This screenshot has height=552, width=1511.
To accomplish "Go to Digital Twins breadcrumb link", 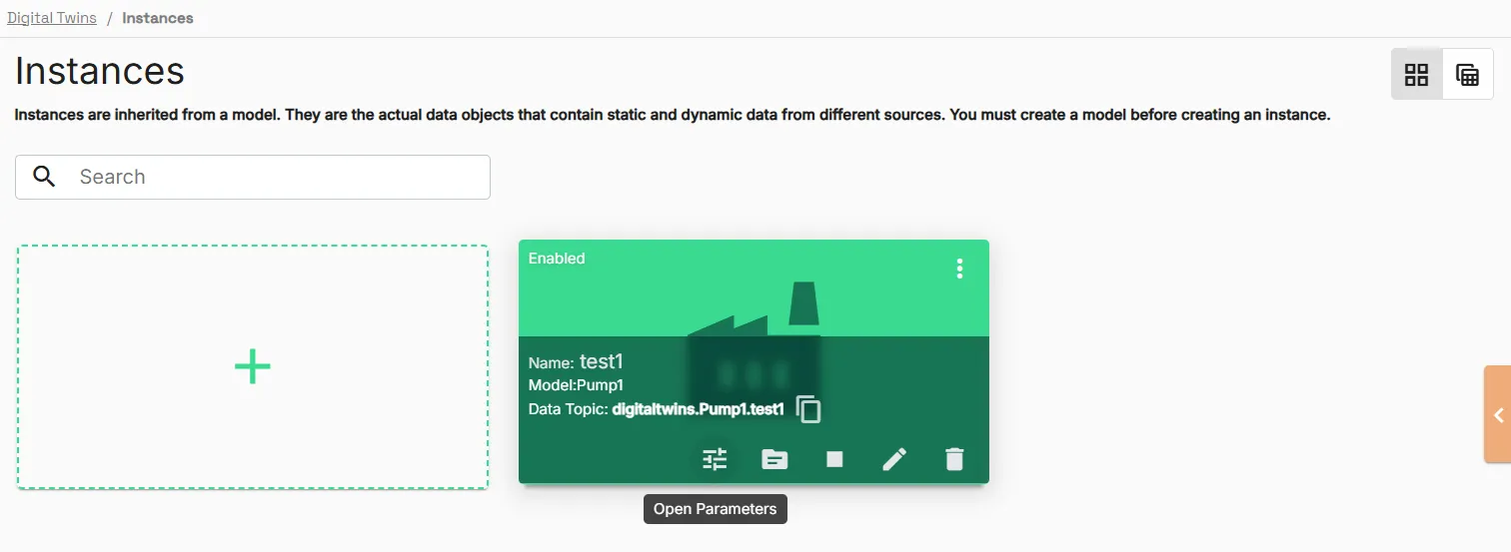I will [x=52, y=18].
